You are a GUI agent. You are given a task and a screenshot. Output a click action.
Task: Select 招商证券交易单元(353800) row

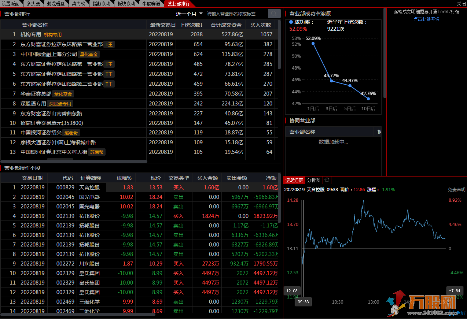click(139, 123)
